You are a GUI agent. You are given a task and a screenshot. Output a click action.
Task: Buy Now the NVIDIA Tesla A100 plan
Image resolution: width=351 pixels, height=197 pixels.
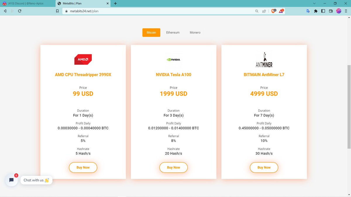(x=173, y=167)
